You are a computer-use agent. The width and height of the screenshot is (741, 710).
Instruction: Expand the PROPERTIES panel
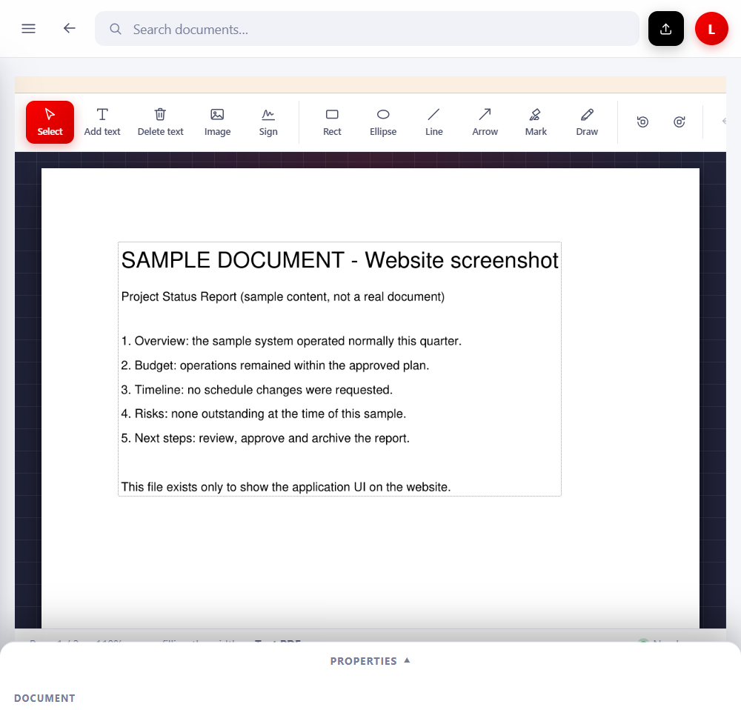[x=370, y=661]
